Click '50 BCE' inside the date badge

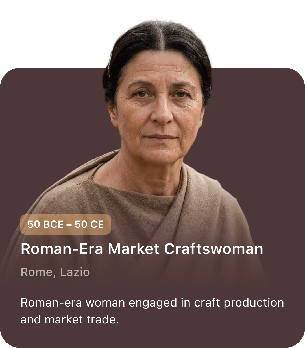(45, 224)
